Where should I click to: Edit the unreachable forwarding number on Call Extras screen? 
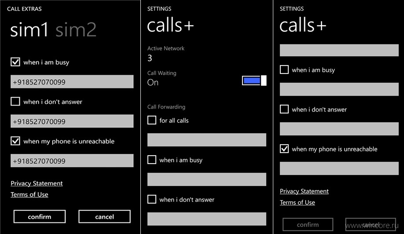(72, 161)
